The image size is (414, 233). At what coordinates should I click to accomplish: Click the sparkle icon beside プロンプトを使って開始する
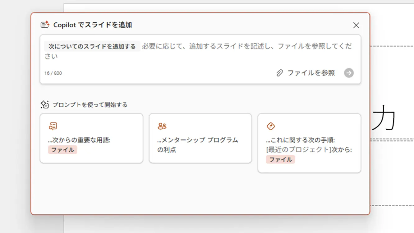point(45,105)
